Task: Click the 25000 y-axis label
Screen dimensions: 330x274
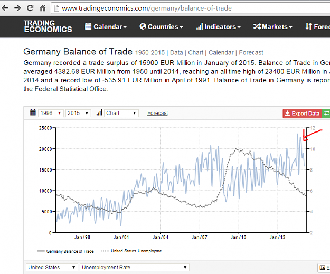Action: (45, 128)
